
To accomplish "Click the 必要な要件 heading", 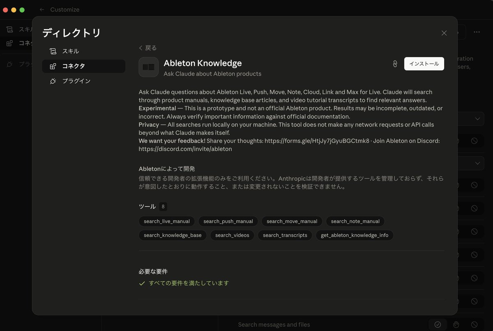I will [153, 271].
